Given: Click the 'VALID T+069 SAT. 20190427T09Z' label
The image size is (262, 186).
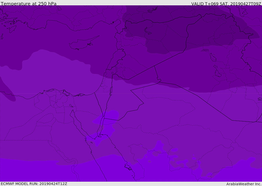Looking at the screenshot, I should point(226,4).
